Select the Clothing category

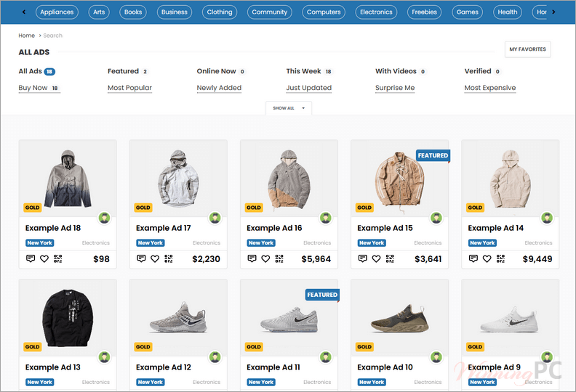220,12
